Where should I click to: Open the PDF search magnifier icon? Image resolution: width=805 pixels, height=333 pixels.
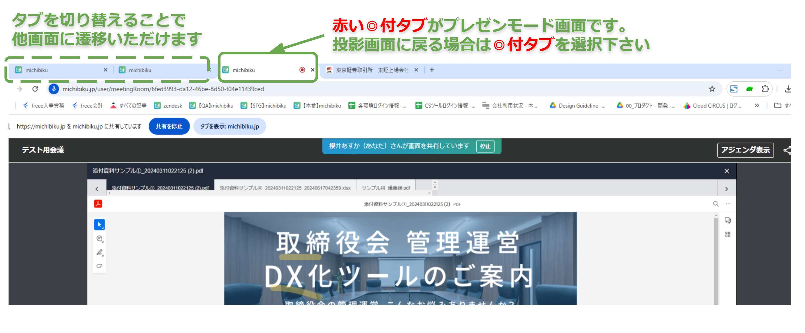coord(716,204)
